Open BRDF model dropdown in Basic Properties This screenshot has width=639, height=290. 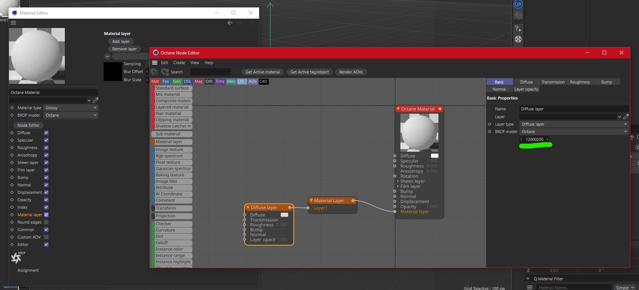pyautogui.click(x=574, y=132)
